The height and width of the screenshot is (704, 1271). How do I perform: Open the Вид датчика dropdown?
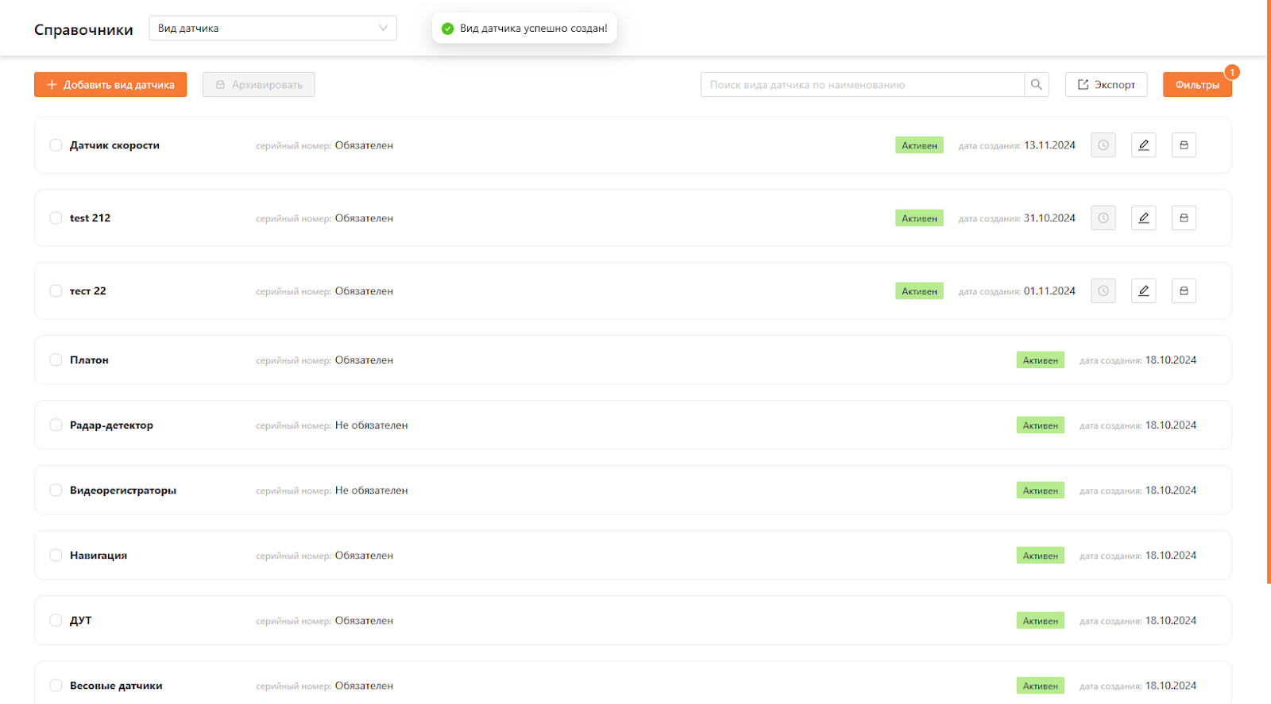272,29
